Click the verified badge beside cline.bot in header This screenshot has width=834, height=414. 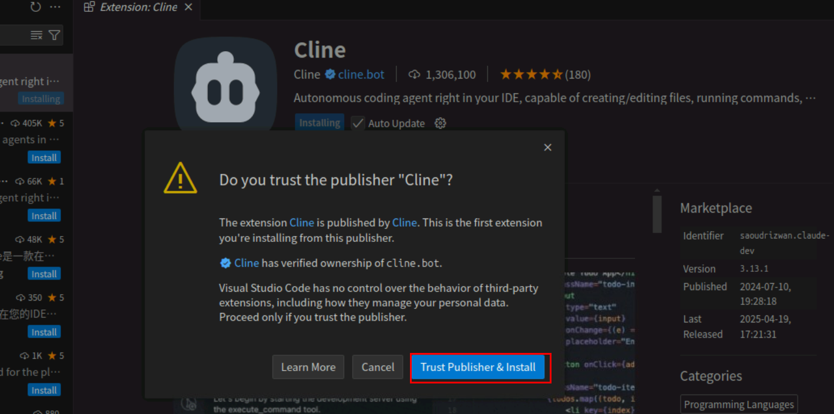330,75
